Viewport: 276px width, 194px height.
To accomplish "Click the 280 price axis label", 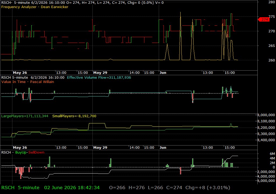I will click(272, 2).
